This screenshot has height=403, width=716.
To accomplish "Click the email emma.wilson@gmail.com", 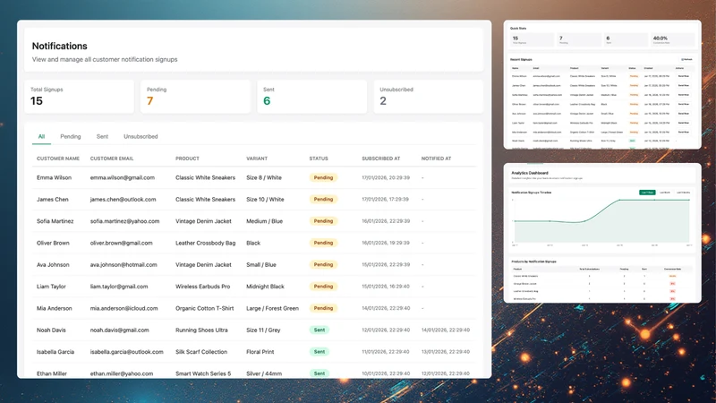I will pos(123,177).
